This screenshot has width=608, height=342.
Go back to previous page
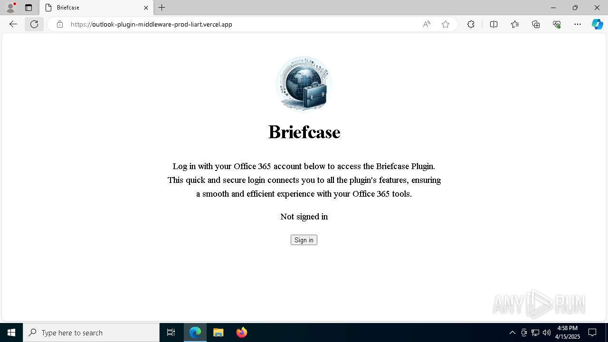point(13,24)
